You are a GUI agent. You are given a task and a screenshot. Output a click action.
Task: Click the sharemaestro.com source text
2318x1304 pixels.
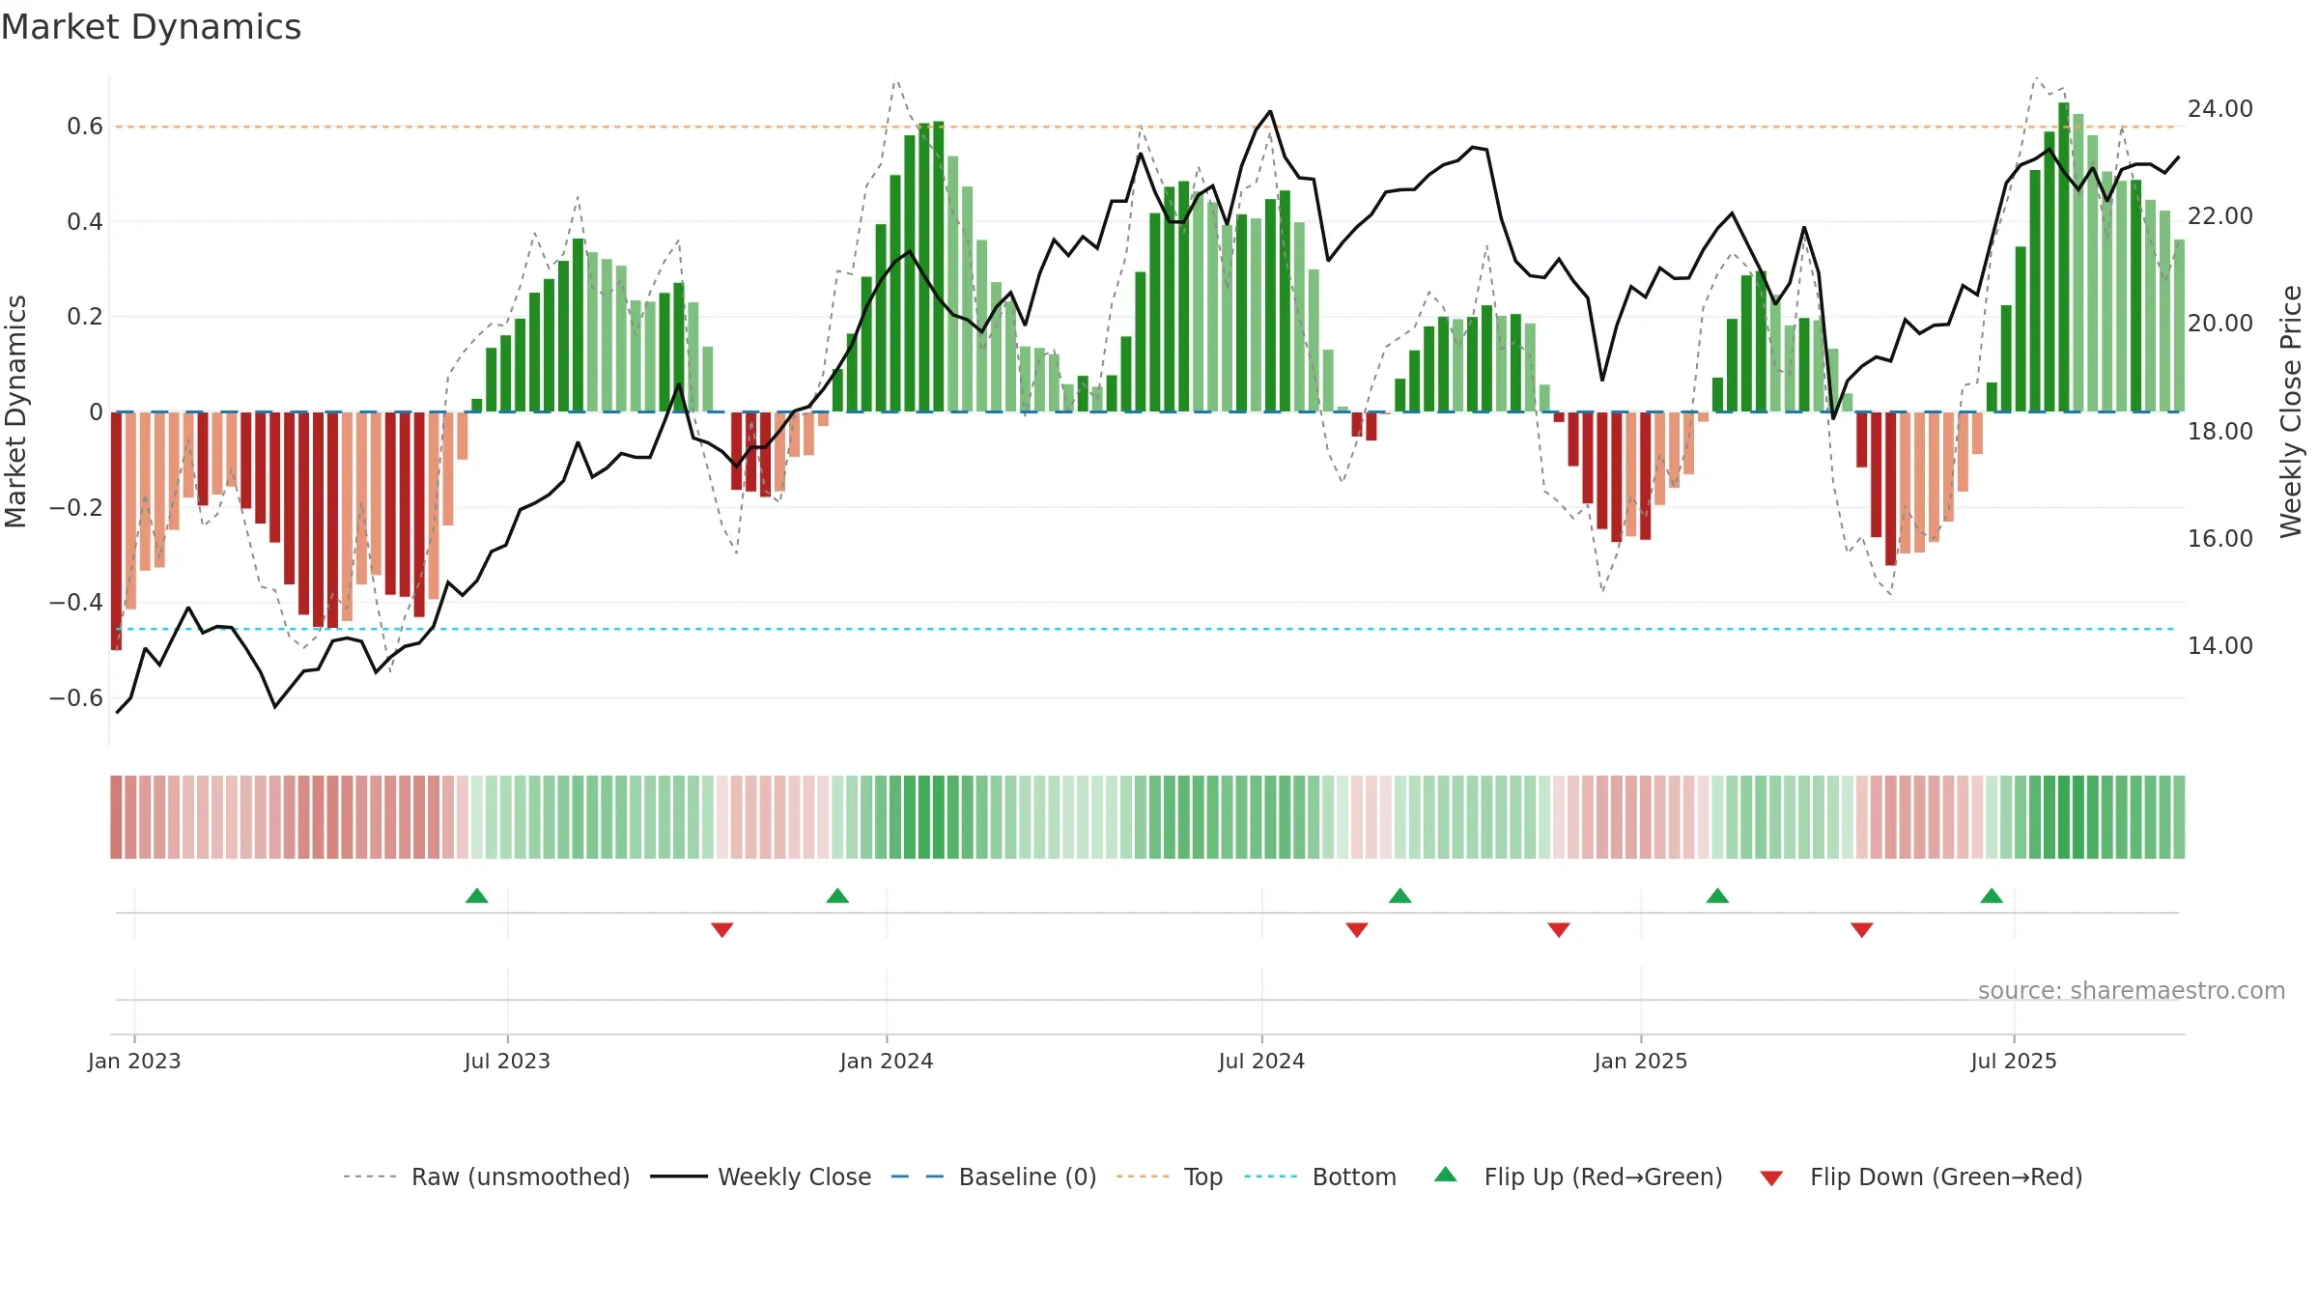[x=2132, y=991]
